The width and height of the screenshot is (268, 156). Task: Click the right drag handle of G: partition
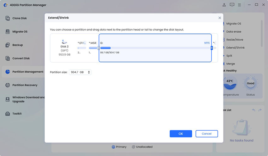tap(212, 48)
